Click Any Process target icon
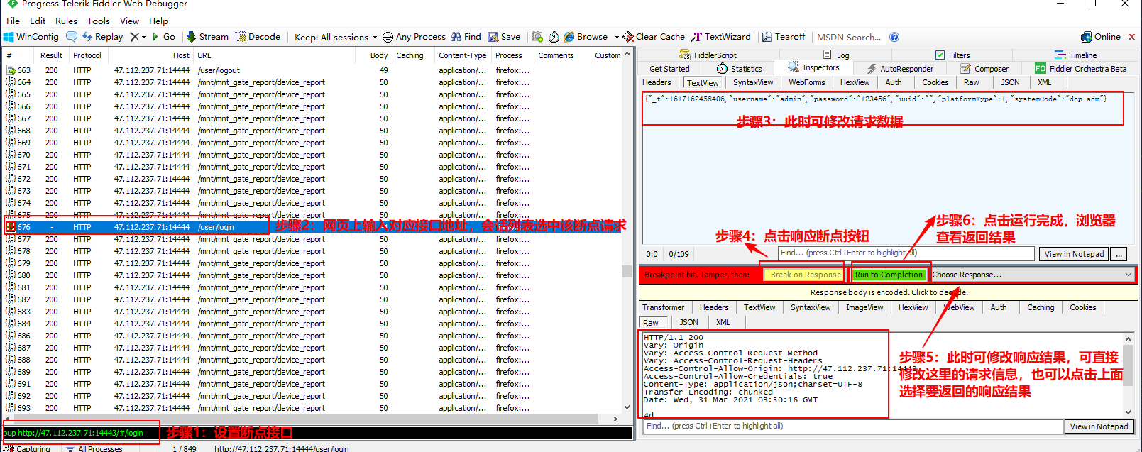1142x452 pixels. [414, 37]
